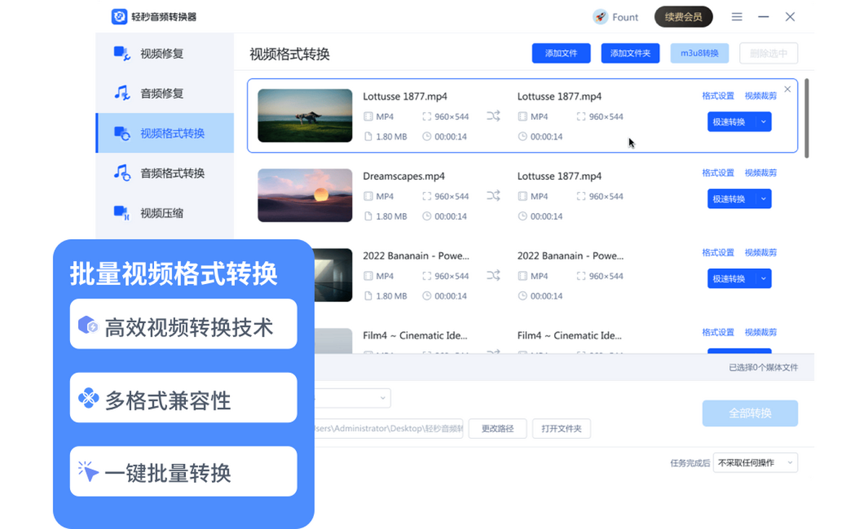Expand the 极速转换 dropdown arrow for Dreamscapes.mp4
This screenshot has height=529, width=868.
pyautogui.click(x=763, y=199)
